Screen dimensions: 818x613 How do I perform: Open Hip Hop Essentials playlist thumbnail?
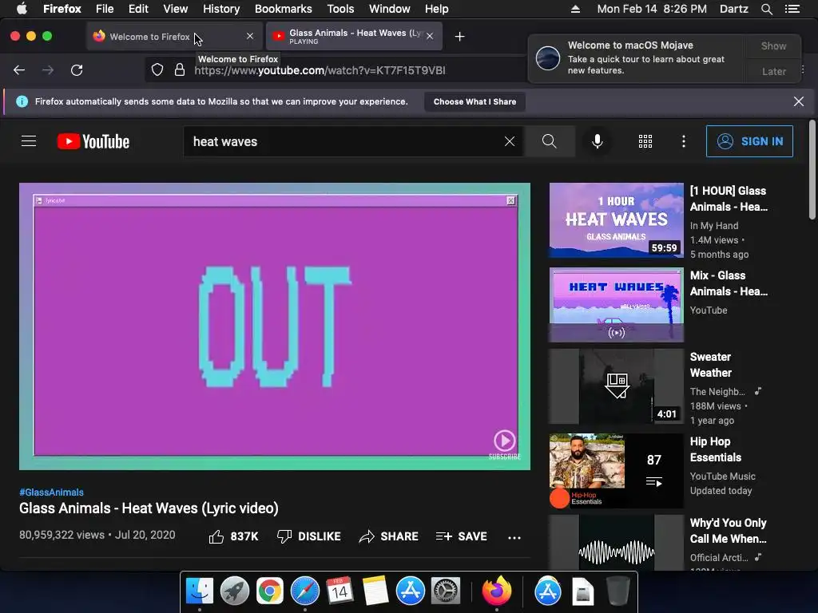point(616,471)
